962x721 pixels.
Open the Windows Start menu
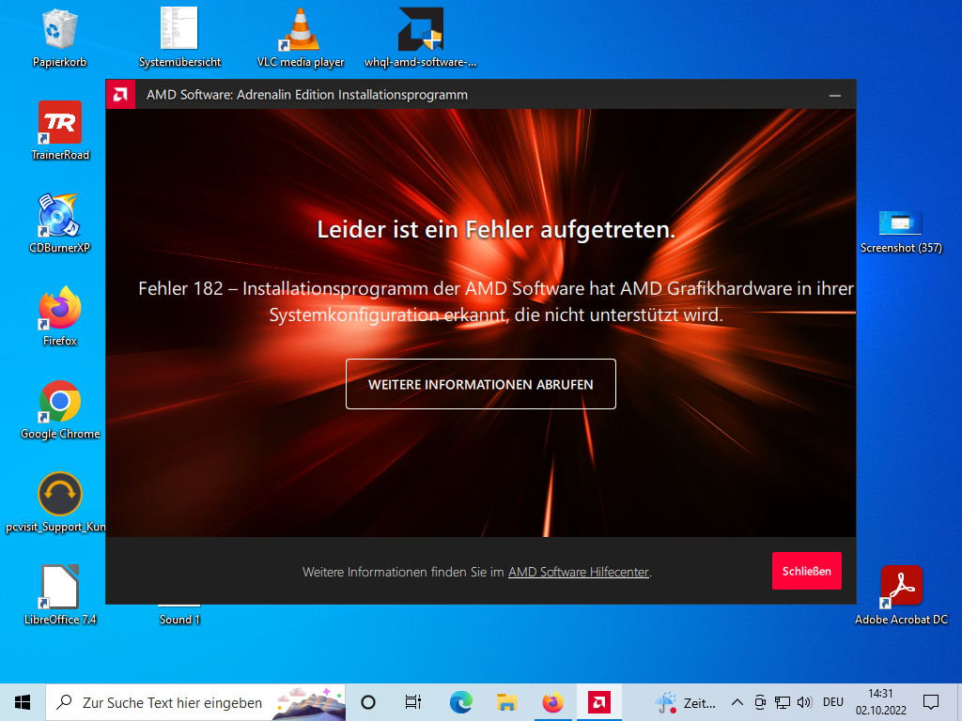(23, 702)
